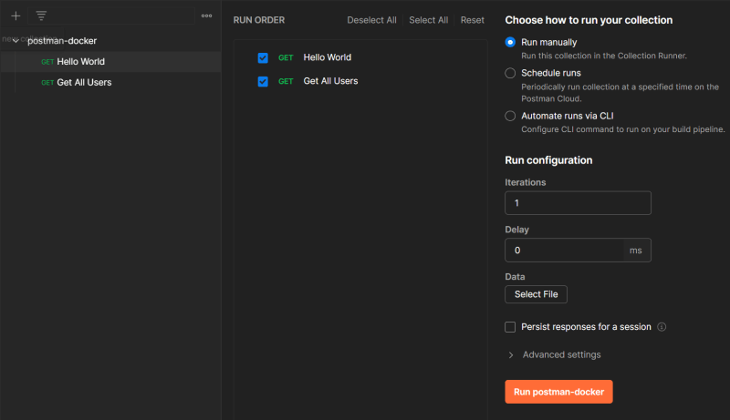Screen dimensions: 730x420
Task: Open the filter icon in sidebar
Action: 41,15
